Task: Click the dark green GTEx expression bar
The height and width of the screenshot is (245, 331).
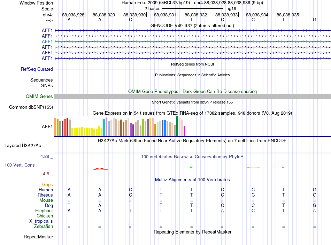Action: pos(177,126)
